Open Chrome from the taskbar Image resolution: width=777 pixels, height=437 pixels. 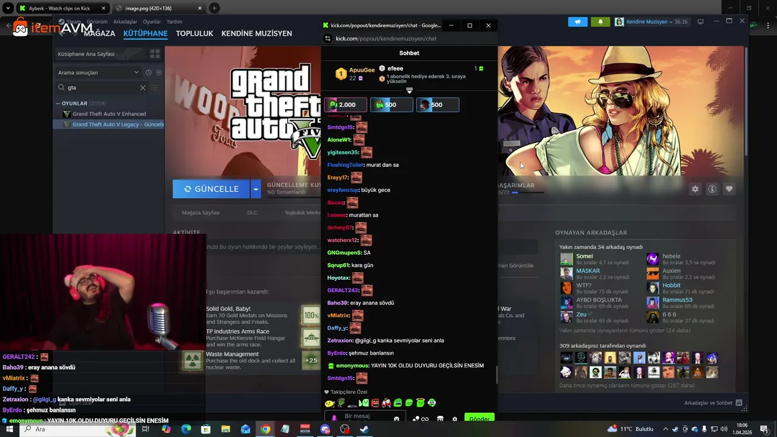point(265,429)
